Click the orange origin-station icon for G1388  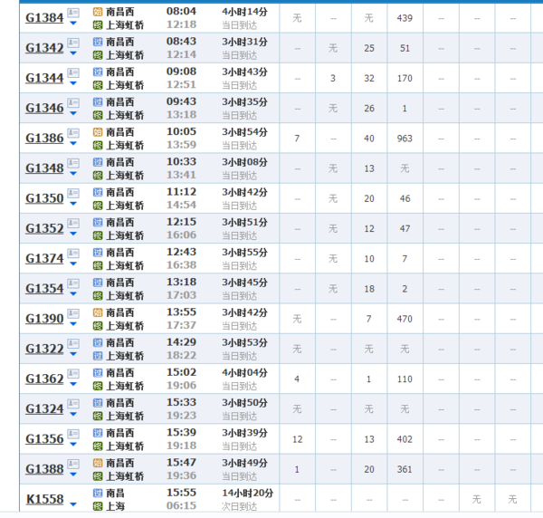tap(98, 463)
